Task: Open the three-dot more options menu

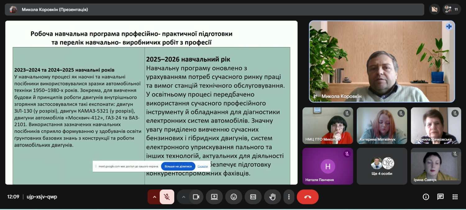Action: 289,197
